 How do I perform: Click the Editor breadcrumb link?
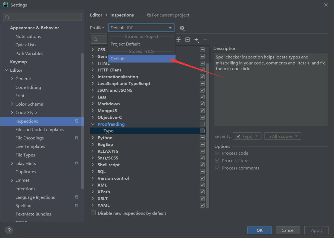[x=96, y=15]
